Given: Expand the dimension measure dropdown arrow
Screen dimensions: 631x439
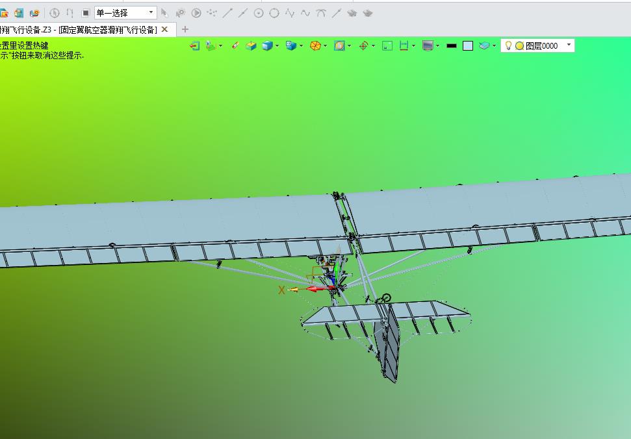Looking at the screenshot, I should pos(414,46).
